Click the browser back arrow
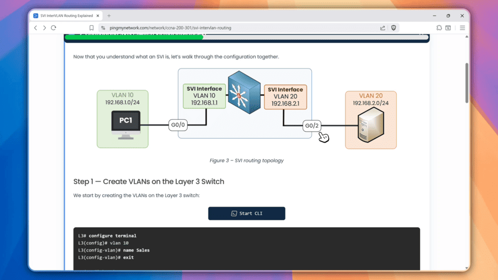The height and width of the screenshot is (280, 498). (36, 28)
